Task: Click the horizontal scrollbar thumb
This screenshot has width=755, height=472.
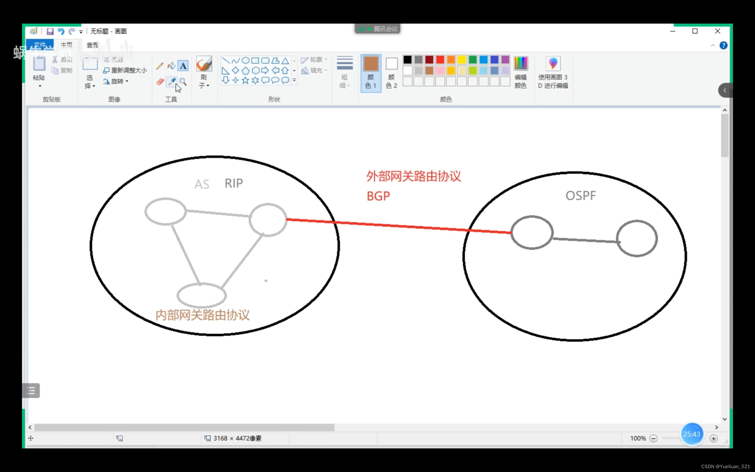Action: point(184,427)
